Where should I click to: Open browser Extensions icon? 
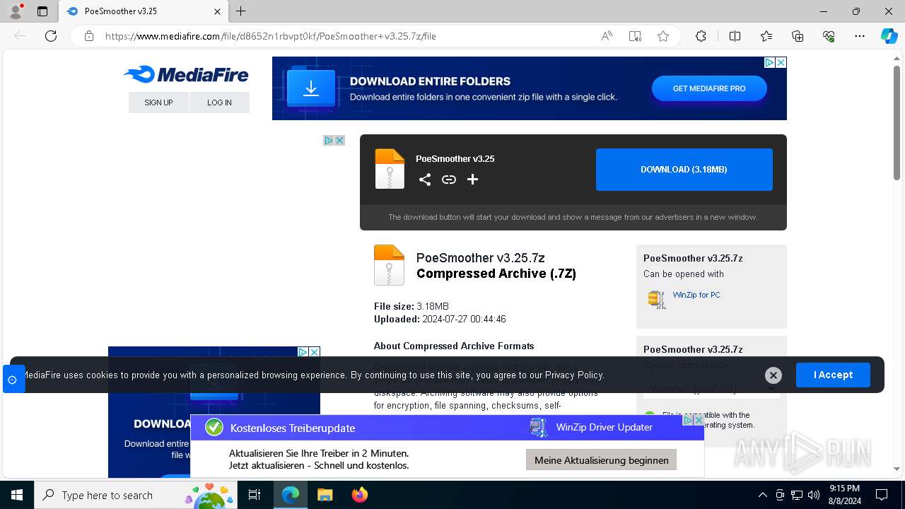coord(701,36)
